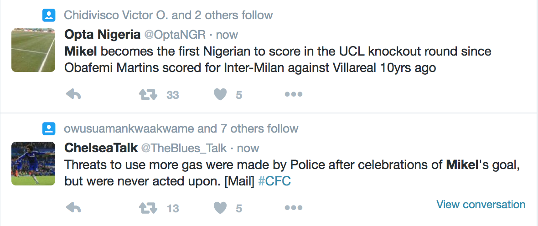Retweet the Opta Nigeria tweet

click(x=148, y=94)
